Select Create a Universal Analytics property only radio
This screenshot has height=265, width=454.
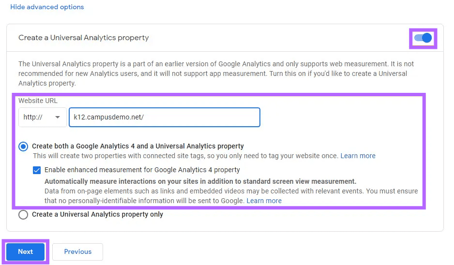pyautogui.click(x=23, y=215)
